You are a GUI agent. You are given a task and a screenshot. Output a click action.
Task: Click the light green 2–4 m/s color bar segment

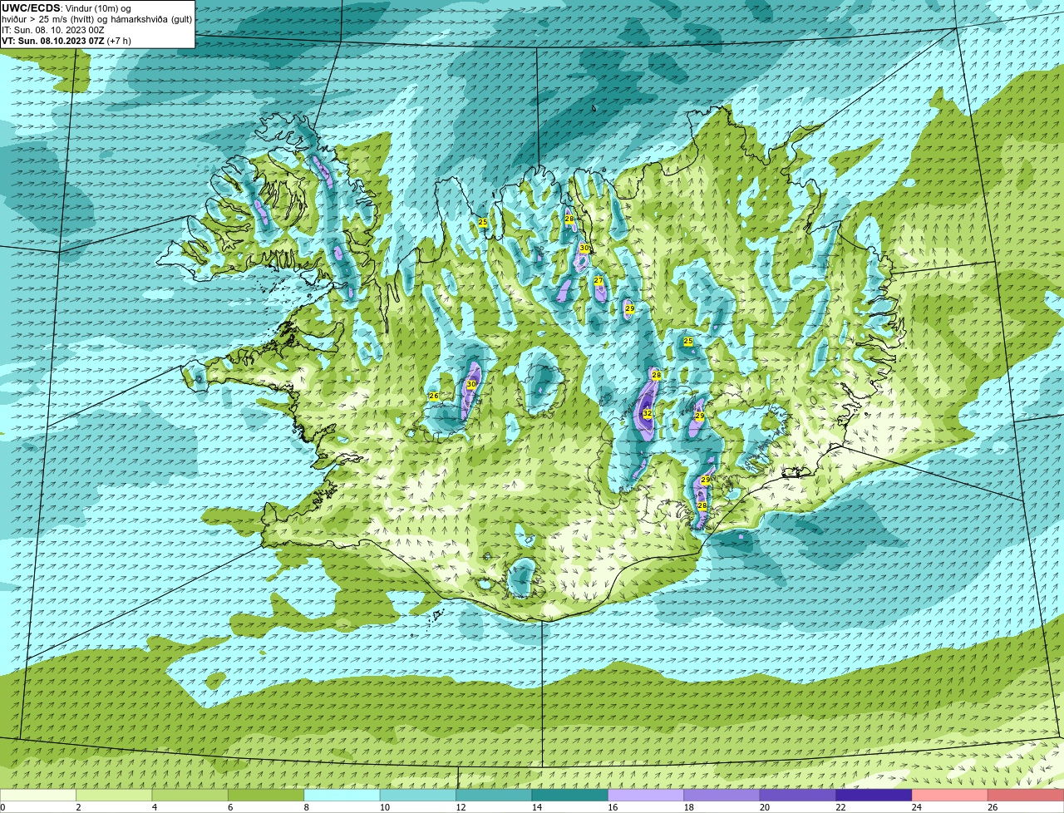click(x=114, y=795)
